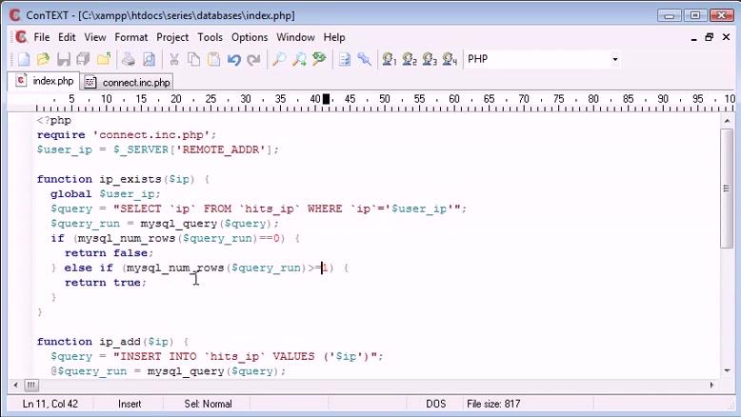
Task: Click 'INSERT INTO' in the query string
Action: point(158,357)
